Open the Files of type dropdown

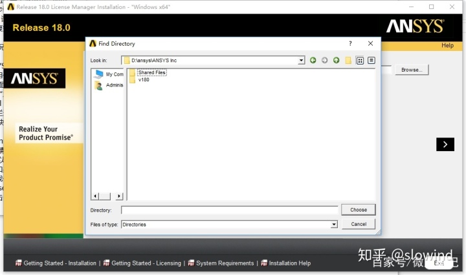[x=334, y=225]
